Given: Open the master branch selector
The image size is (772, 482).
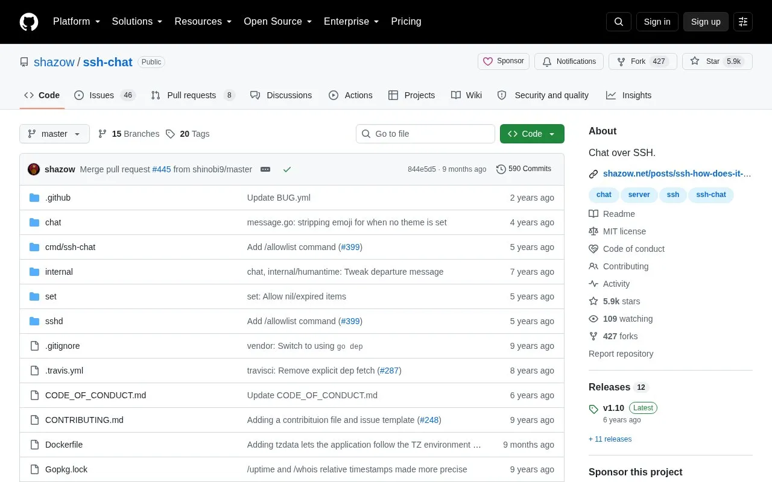Looking at the screenshot, I should coord(54,134).
